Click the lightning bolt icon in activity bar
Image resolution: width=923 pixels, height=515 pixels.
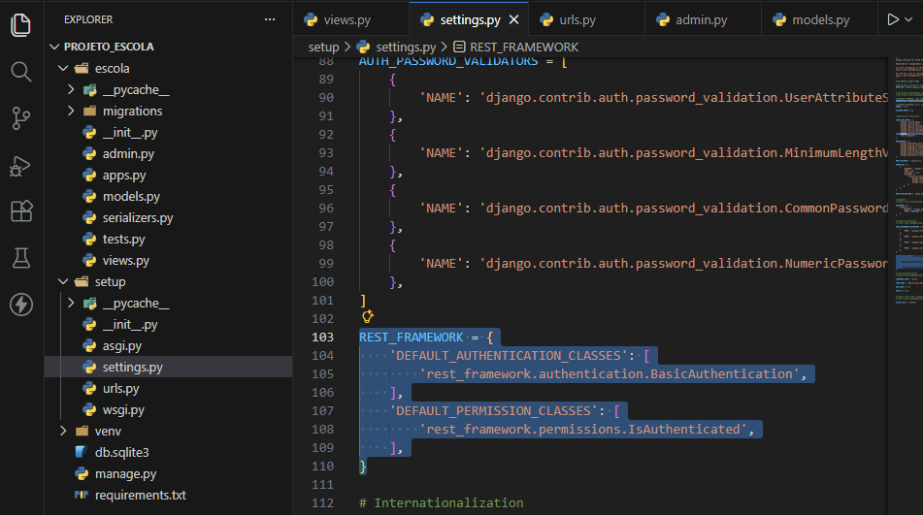click(x=21, y=305)
